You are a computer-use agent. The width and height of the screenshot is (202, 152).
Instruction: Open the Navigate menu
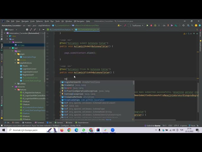pyautogui.click(x=25, y=21)
